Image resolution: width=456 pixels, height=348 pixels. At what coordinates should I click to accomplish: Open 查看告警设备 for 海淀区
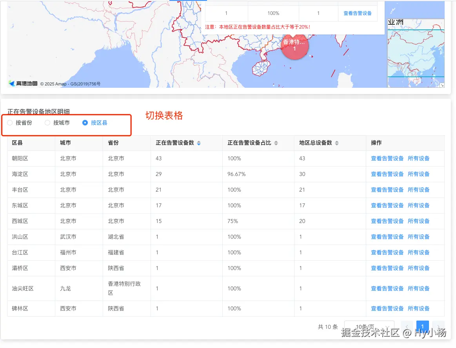(387, 174)
